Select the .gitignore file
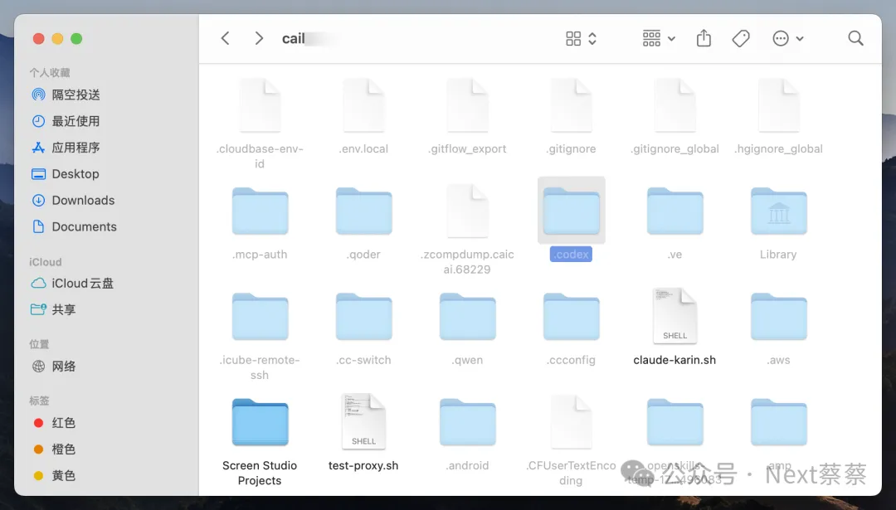This screenshot has height=510, width=896. [x=571, y=106]
